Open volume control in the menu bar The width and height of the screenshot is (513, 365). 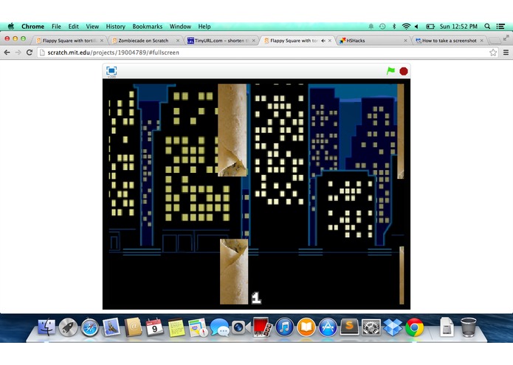pos(416,26)
